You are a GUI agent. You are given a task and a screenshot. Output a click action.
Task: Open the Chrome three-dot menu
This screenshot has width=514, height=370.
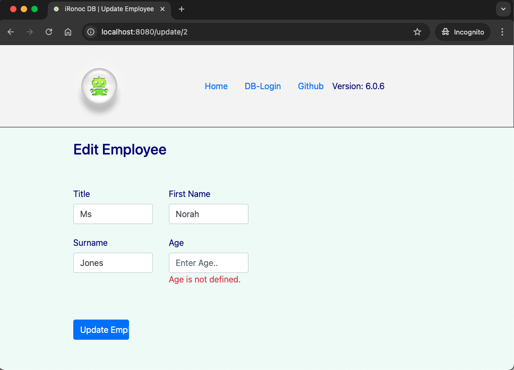[x=502, y=32]
